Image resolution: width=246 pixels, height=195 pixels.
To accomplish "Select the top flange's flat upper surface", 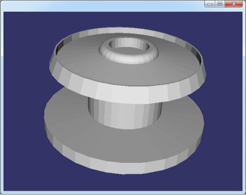I will tap(81, 61).
